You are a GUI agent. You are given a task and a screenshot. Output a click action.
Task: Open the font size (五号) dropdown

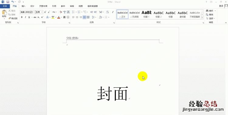42,12
